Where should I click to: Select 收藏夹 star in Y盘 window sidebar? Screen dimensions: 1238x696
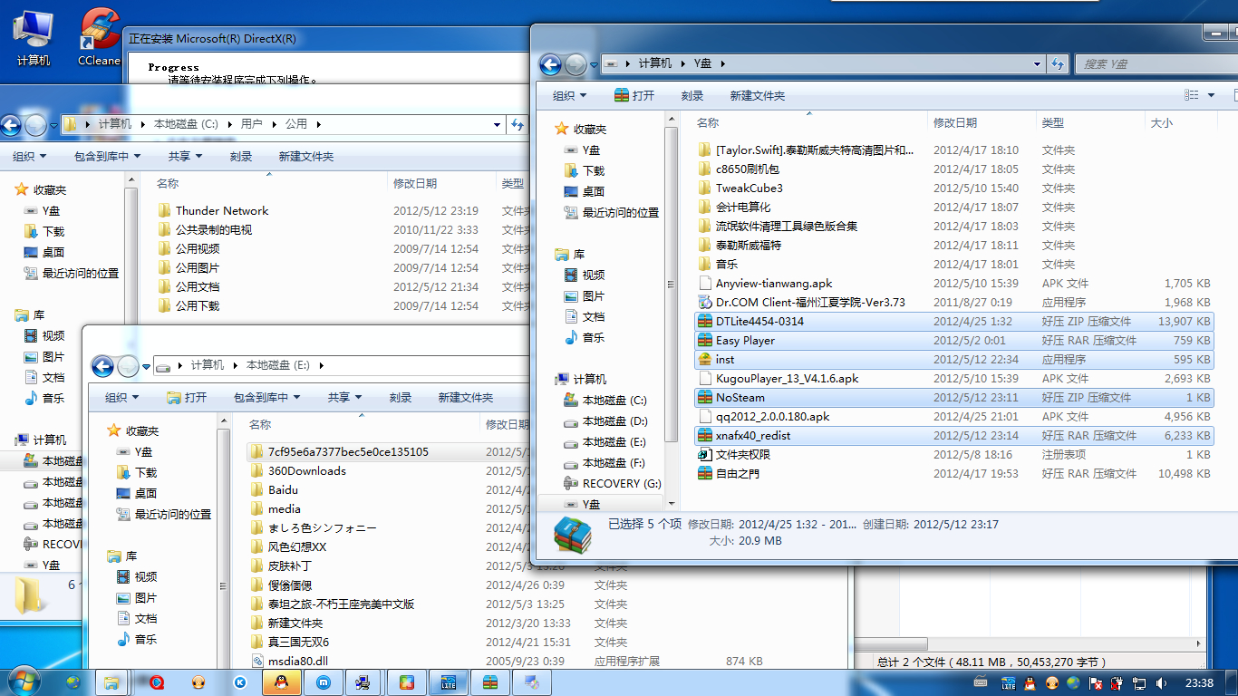(581, 130)
